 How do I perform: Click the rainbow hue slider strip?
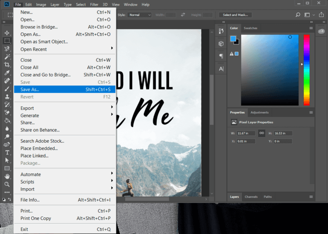[x=306, y=68]
